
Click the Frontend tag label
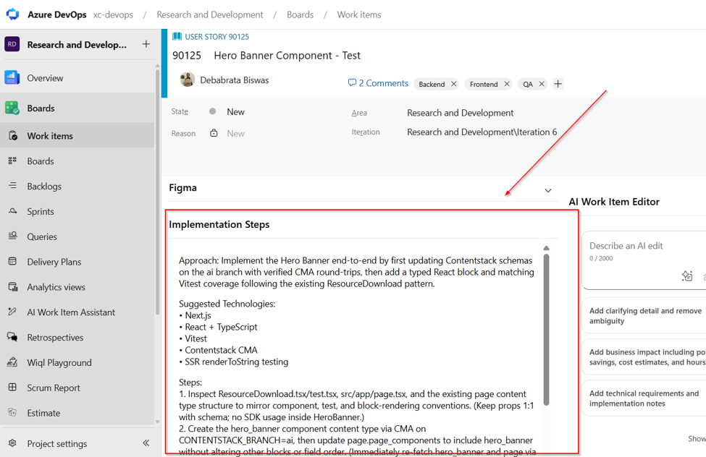(484, 84)
